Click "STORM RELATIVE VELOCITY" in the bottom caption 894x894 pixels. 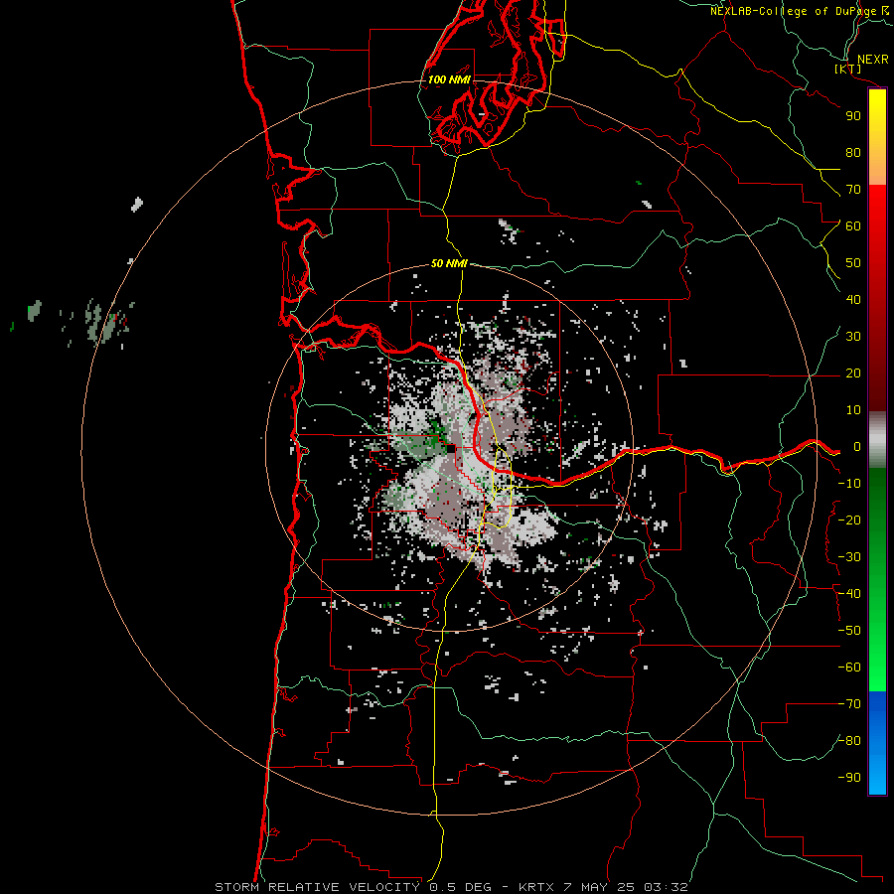coord(317,887)
